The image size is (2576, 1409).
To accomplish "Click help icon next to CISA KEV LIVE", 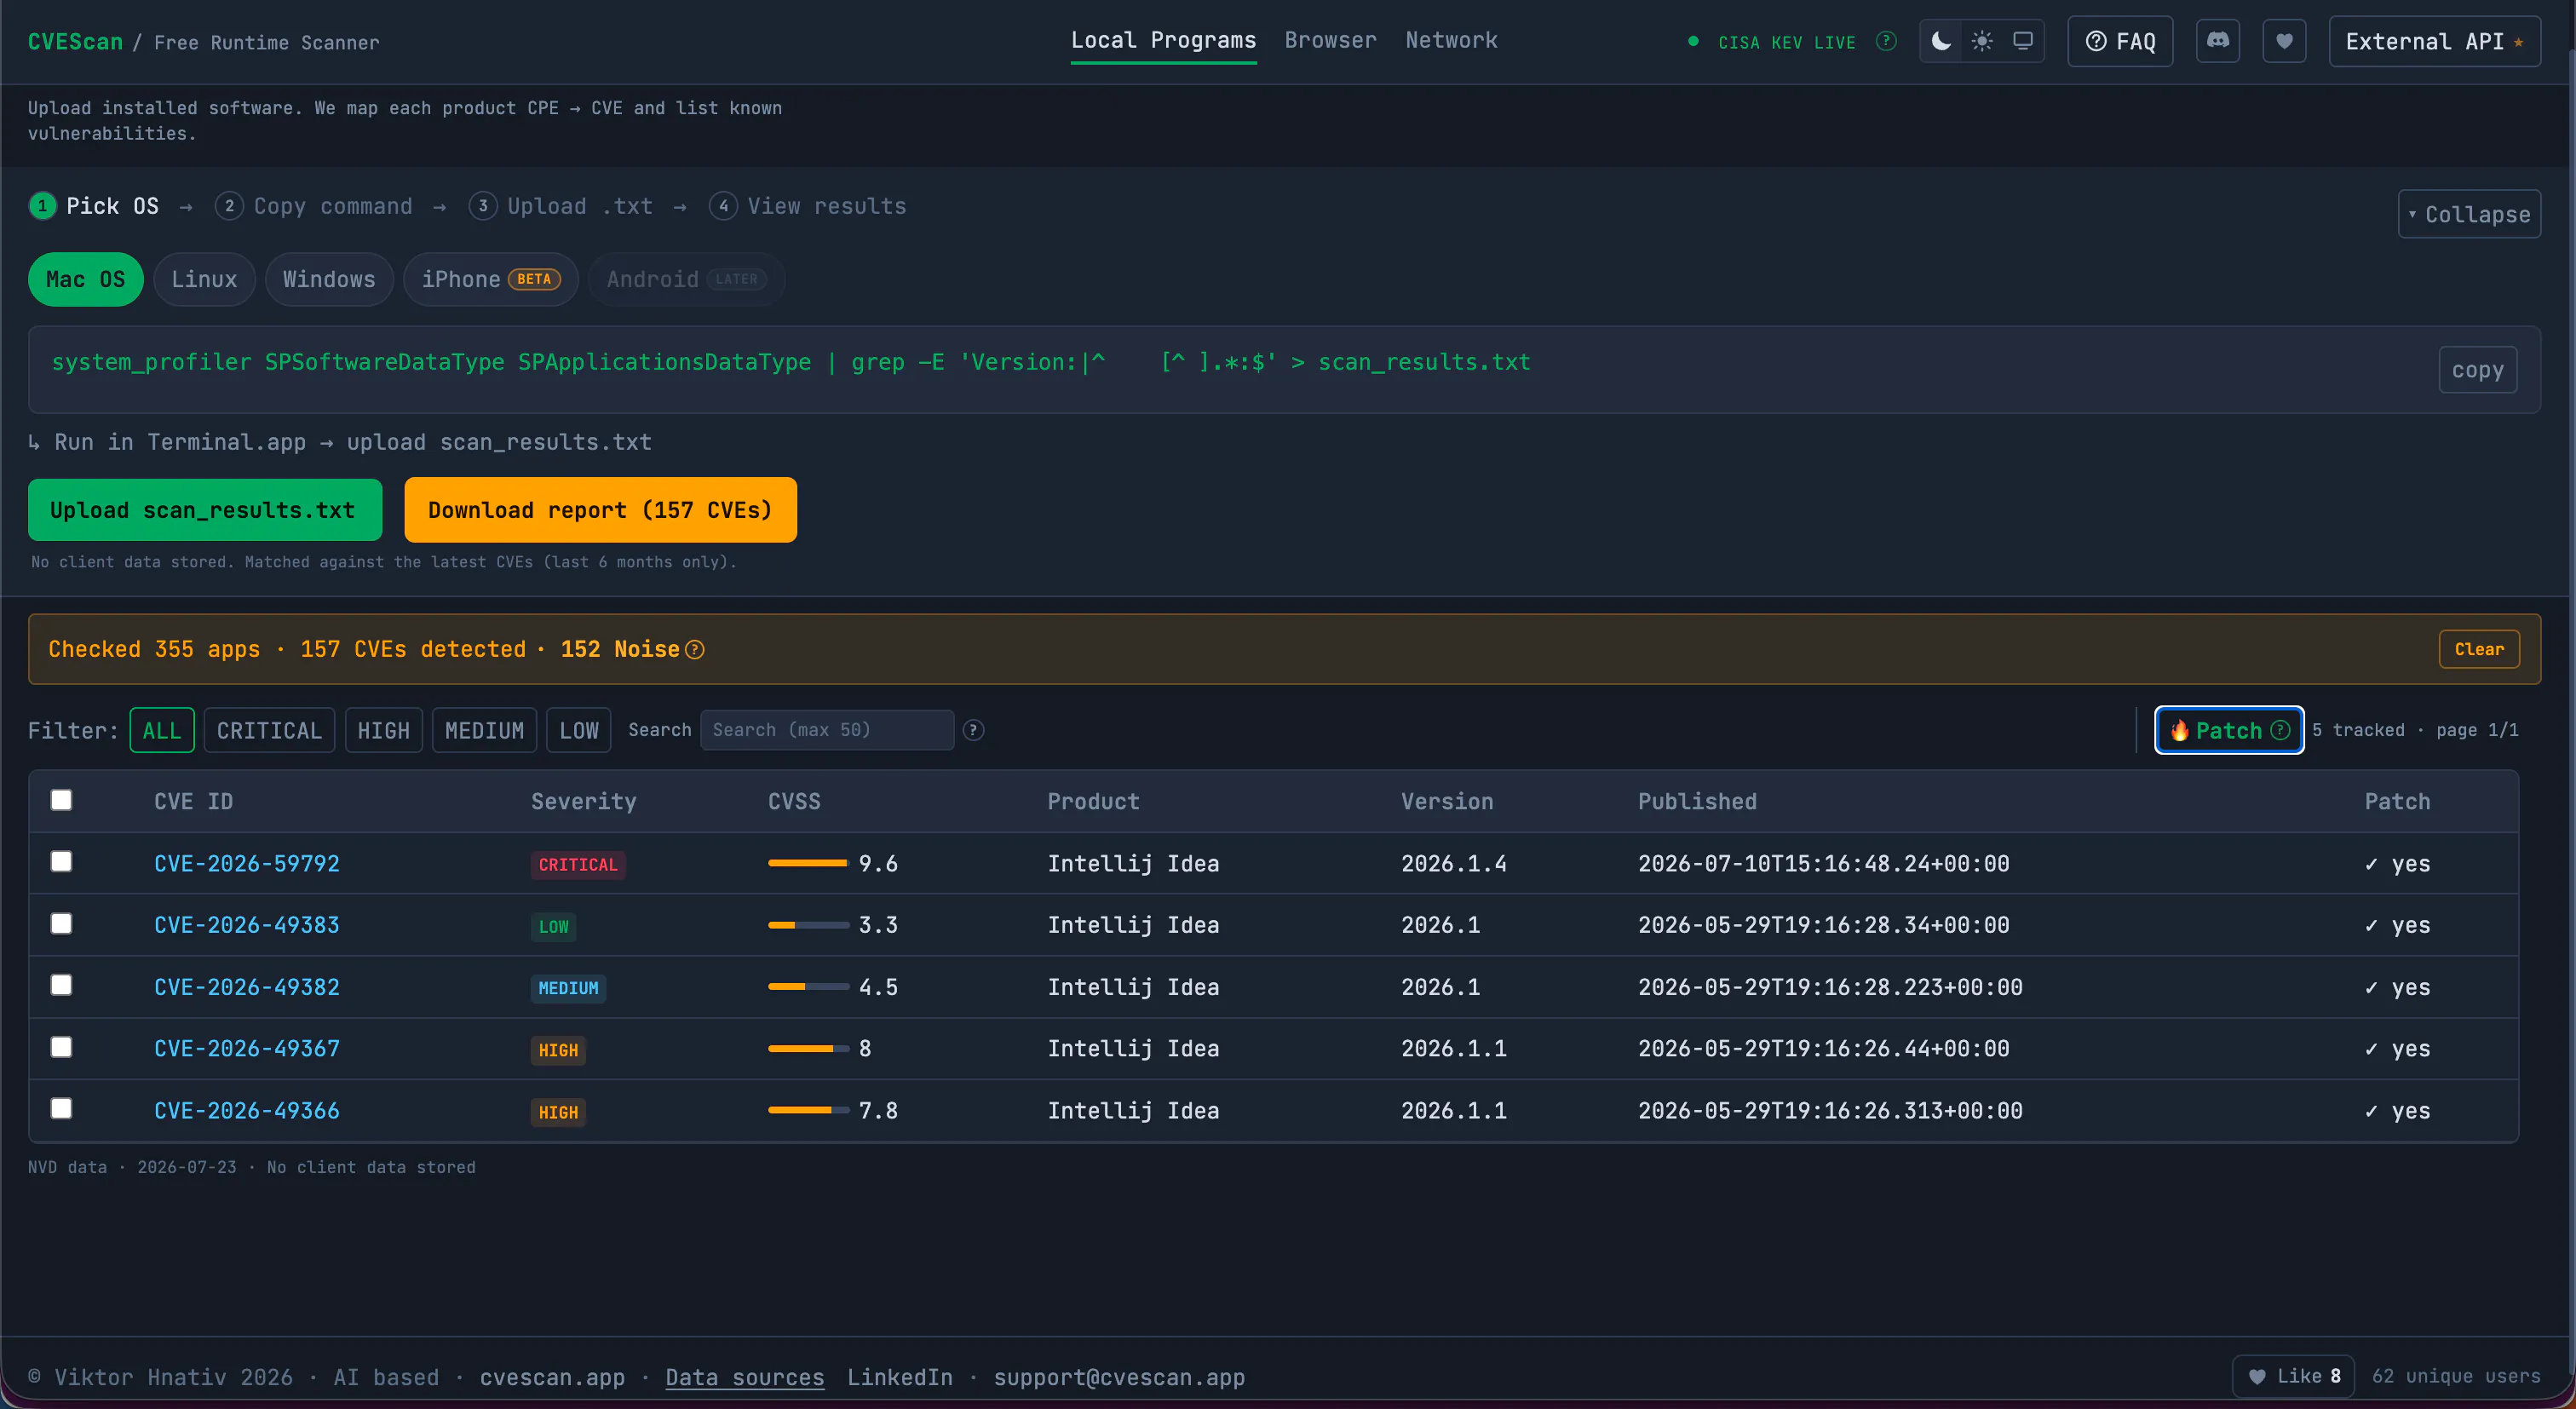I will point(1886,41).
